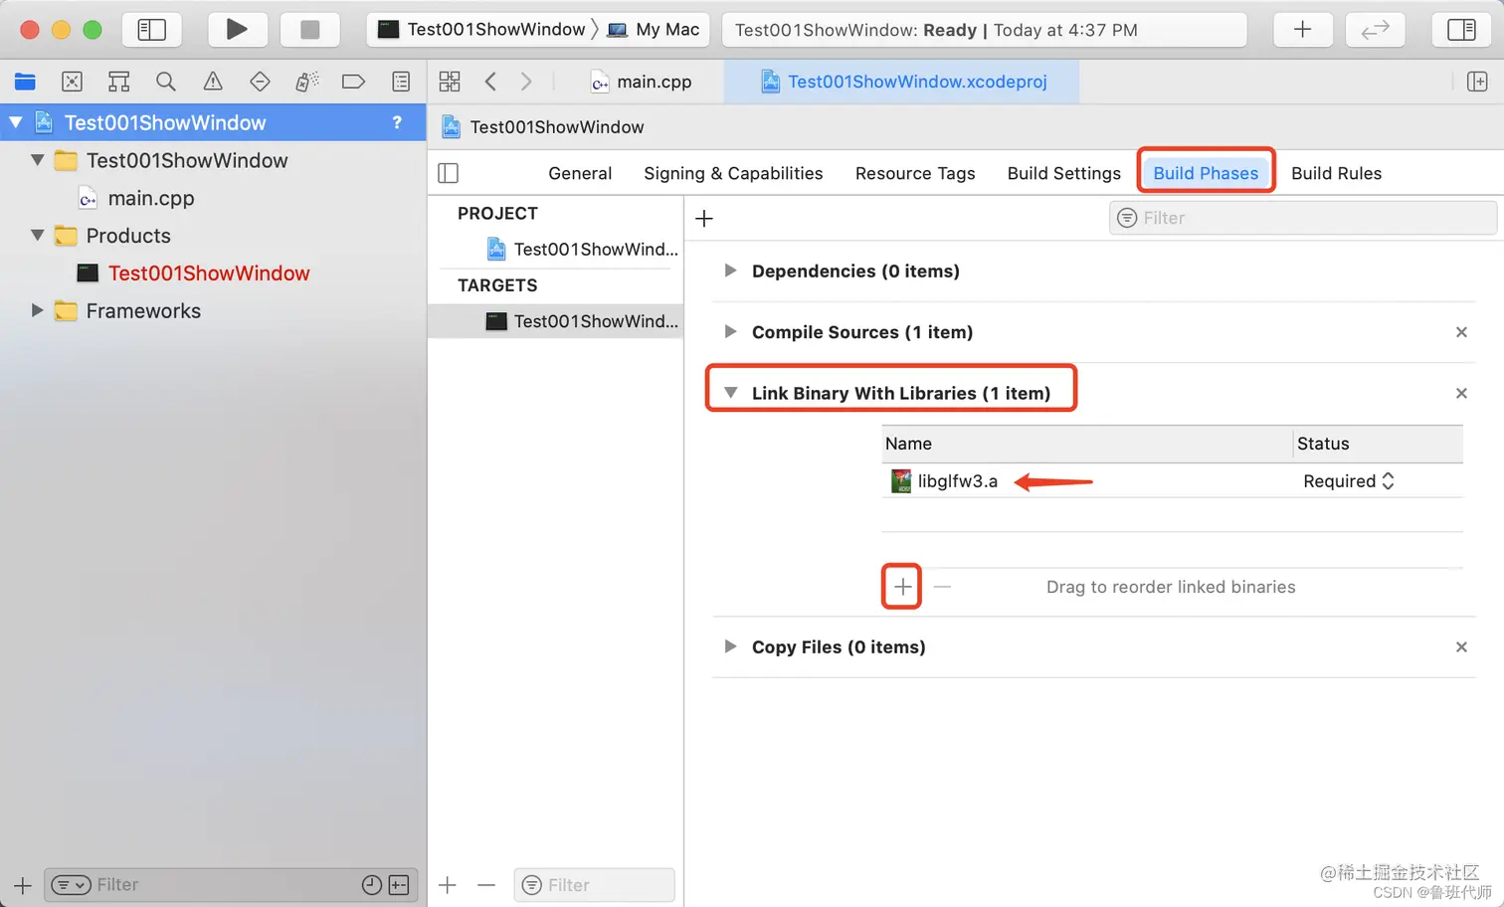
Task: Collapse Link Binary With Libraries phase
Action: pyautogui.click(x=730, y=393)
